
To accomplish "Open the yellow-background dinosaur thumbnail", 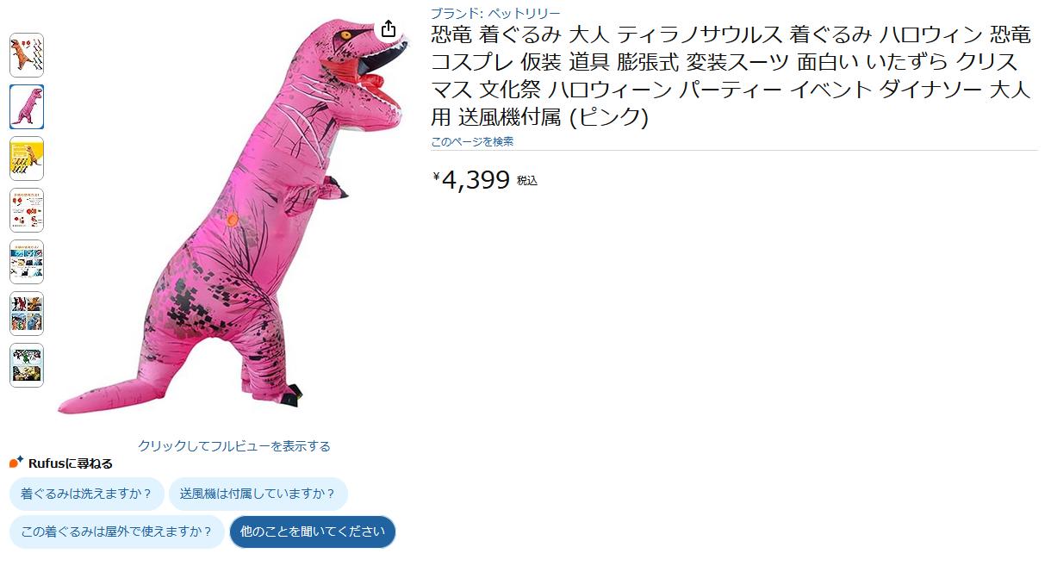I will 27,159.
